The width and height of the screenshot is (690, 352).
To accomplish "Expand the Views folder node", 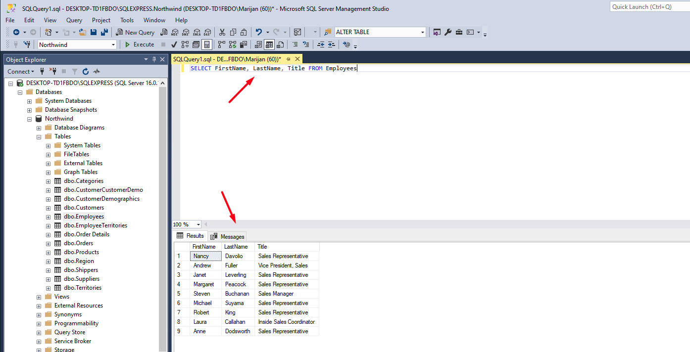I will pyautogui.click(x=39, y=297).
